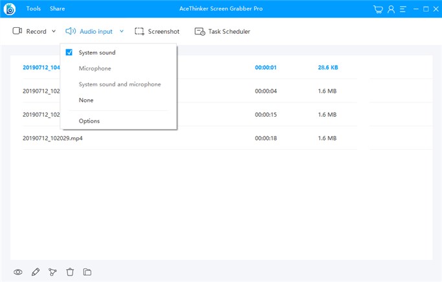442x282 pixels.
Task: Collapse the Audio input dropdown arrow
Action: 122,31
